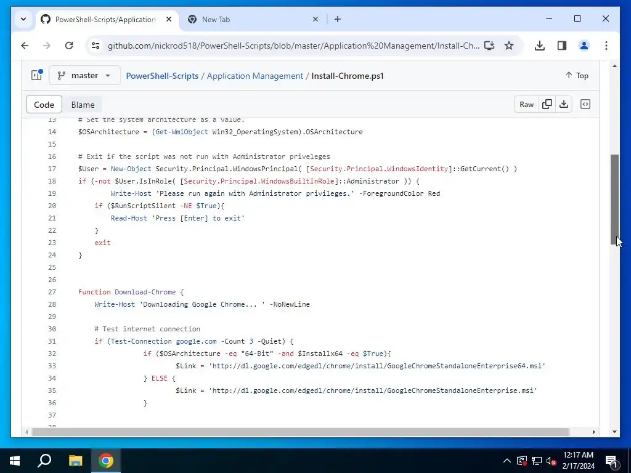The height and width of the screenshot is (473, 631).
Task: Install app icon in address bar
Action: click(489, 46)
